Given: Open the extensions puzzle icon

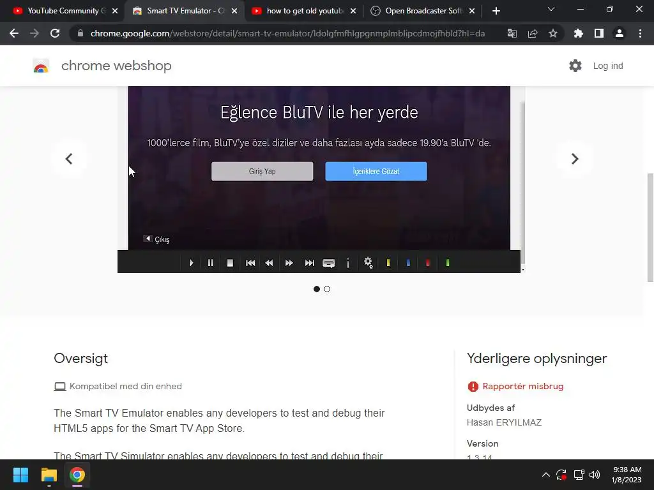Looking at the screenshot, I should tap(578, 33).
